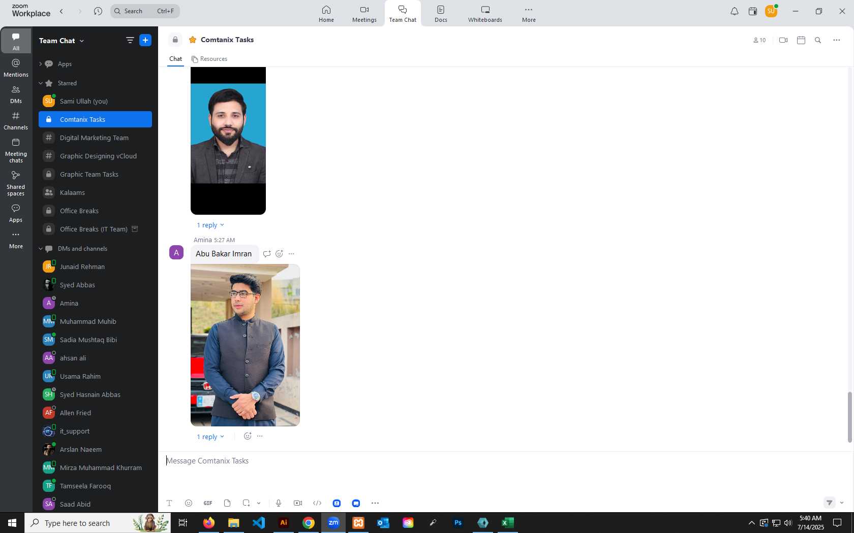854x533 pixels.
Task: Unstar the Comtanix Tasks channel
Action: click(193, 40)
